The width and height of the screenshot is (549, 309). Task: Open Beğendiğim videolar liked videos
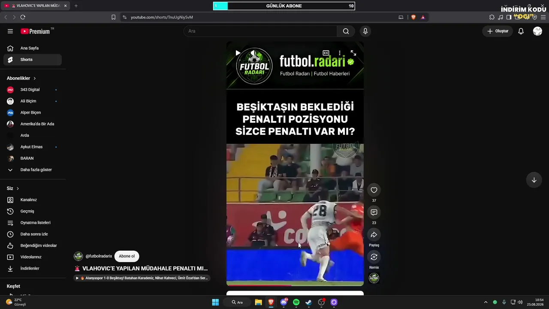click(x=33, y=245)
